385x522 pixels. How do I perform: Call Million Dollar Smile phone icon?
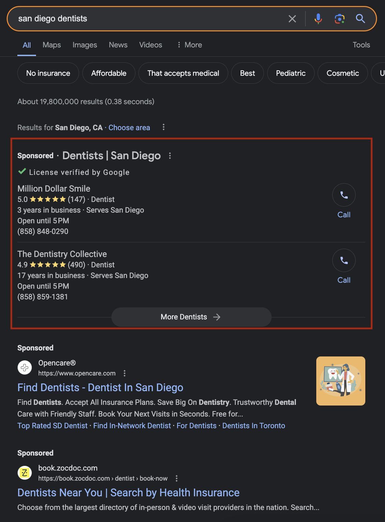pos(344,195)
